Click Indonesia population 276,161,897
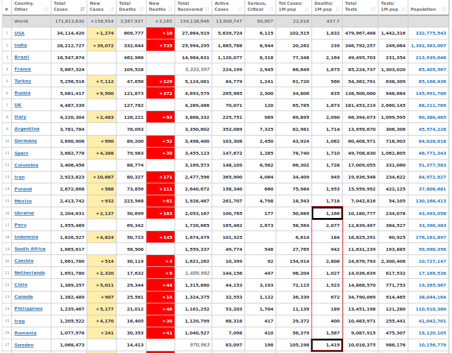 tap(430, 238)
